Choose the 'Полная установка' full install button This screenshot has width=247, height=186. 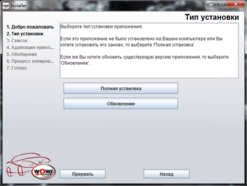point(121,89)
